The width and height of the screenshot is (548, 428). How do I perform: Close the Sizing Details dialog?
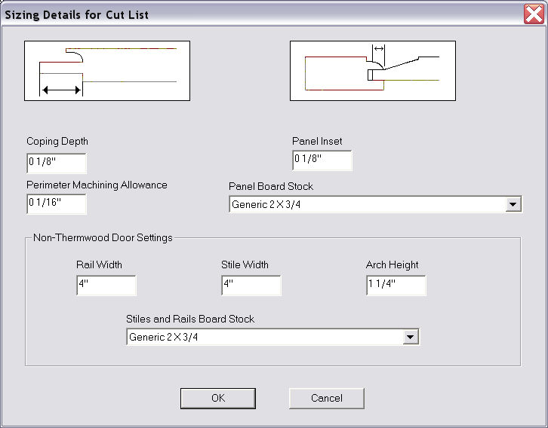534,14
